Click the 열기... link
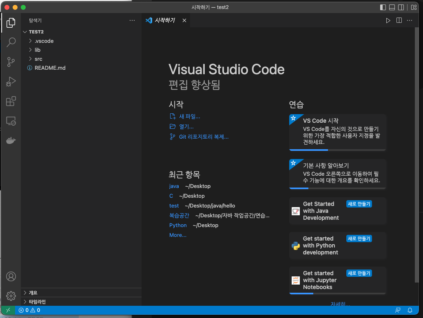Image resolution: width=423 pixels, height=318 pixels. pyautogui.click(x=186, y=126)
